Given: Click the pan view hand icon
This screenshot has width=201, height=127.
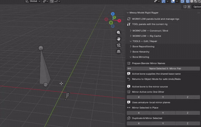Looking at the screenshot, I should pyautogui.click(x=119, y=39).
